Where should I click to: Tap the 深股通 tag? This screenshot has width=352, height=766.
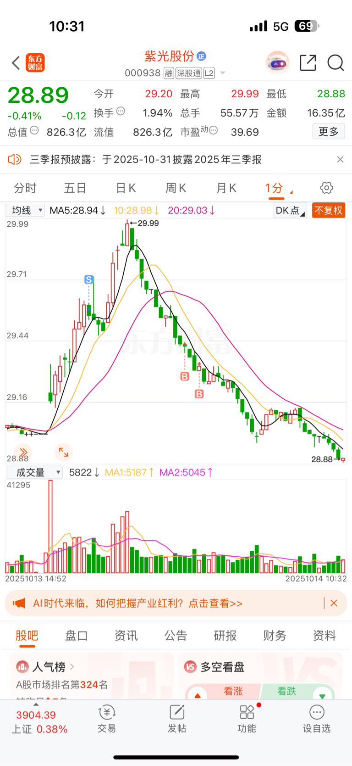coord(189,73)
